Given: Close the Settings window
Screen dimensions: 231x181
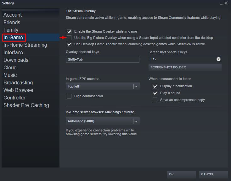Looking at the screenshot, I should pos(226,3).
